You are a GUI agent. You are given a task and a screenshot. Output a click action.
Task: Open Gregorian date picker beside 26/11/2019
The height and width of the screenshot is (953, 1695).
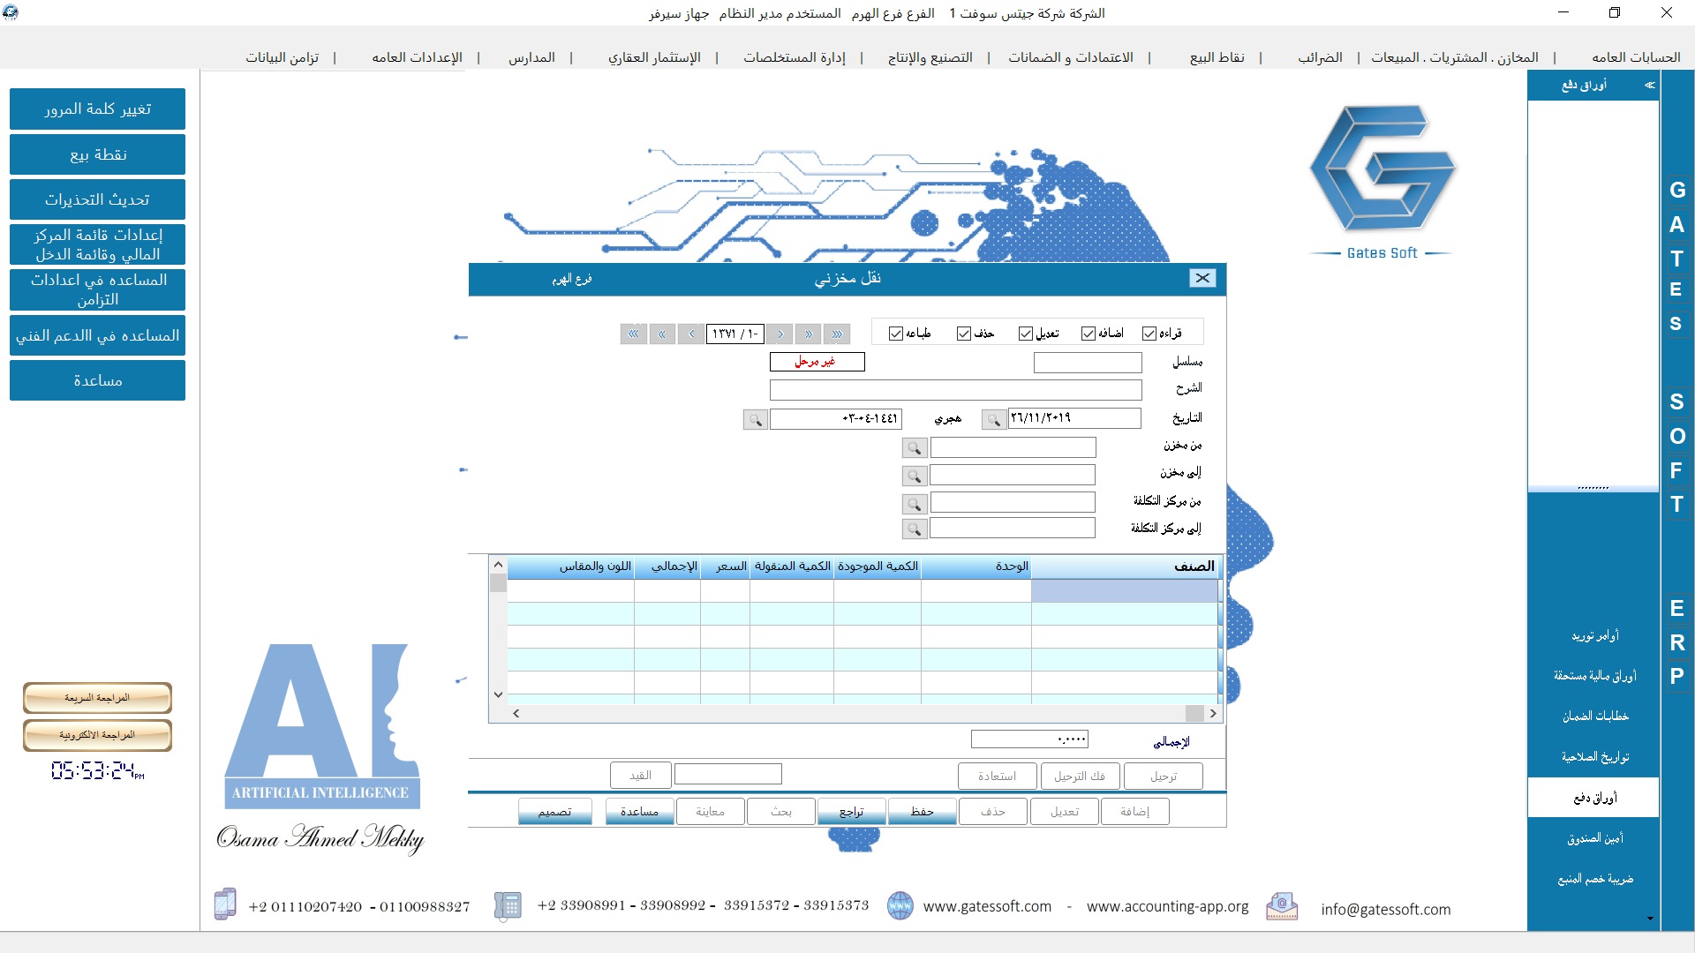994,419
